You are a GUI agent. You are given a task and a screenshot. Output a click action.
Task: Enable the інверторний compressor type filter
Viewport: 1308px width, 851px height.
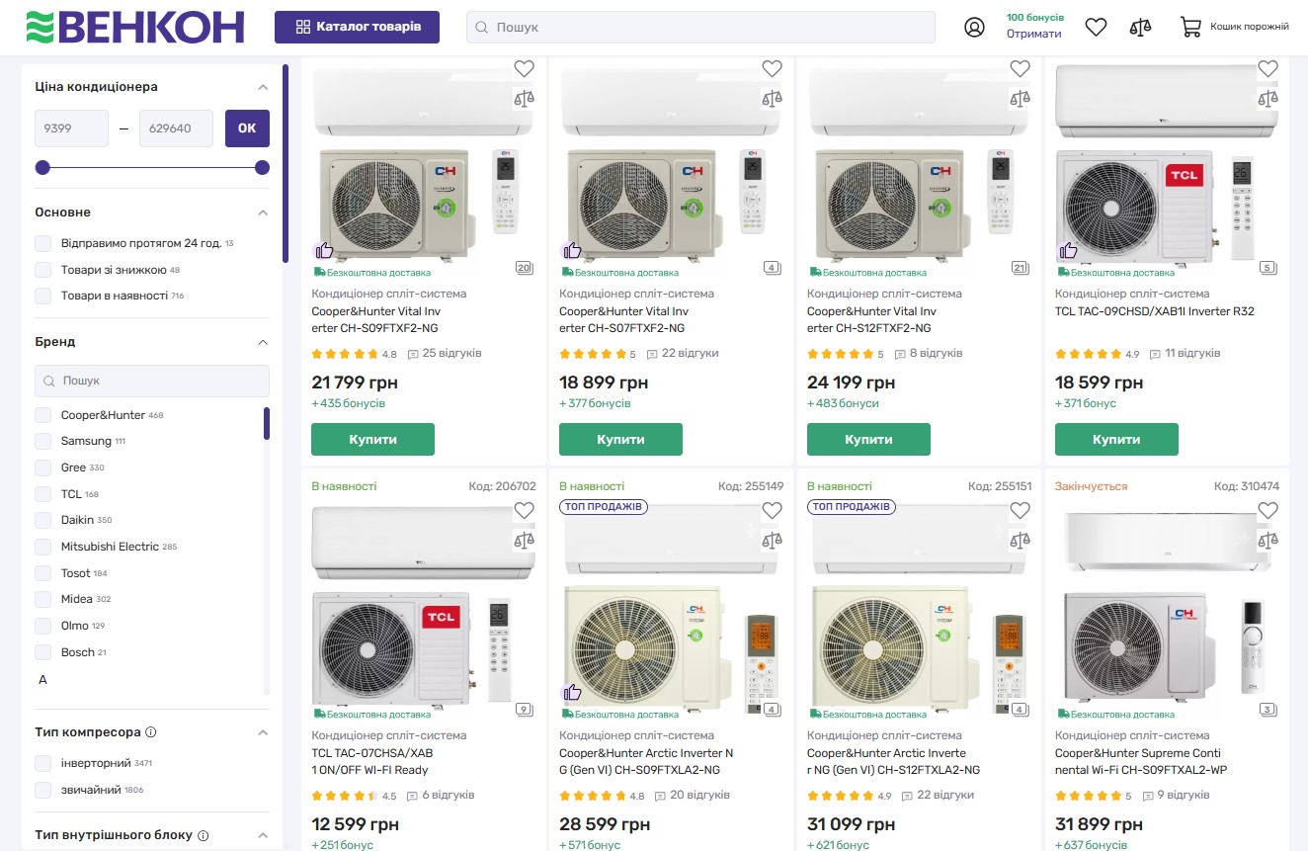tap(42, 763)
